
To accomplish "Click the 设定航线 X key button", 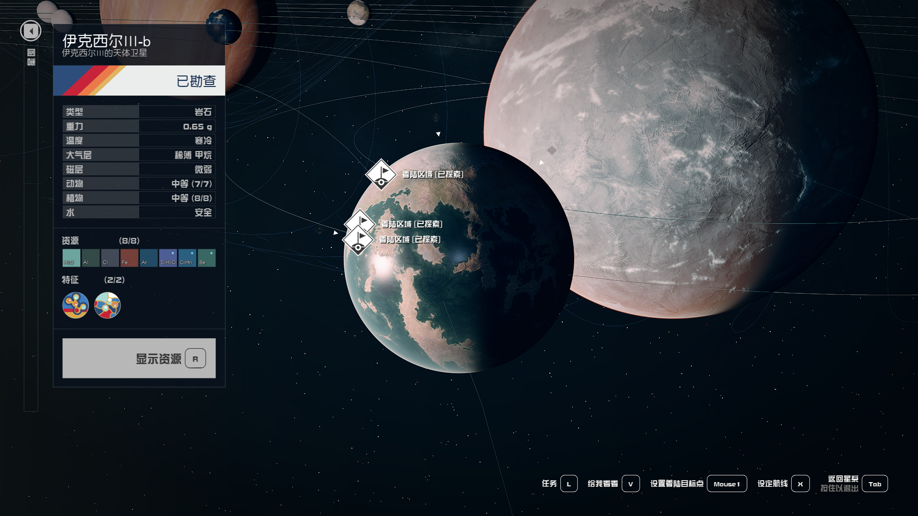I will coord(800,484).
